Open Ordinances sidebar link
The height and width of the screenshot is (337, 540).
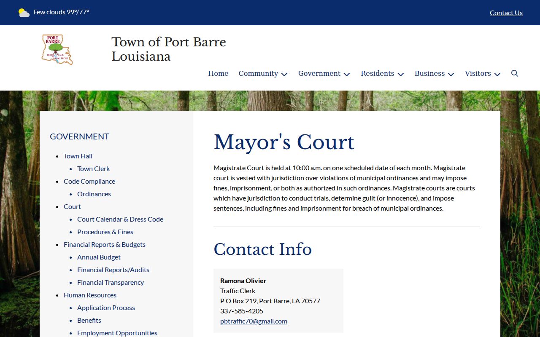point(94,194)
